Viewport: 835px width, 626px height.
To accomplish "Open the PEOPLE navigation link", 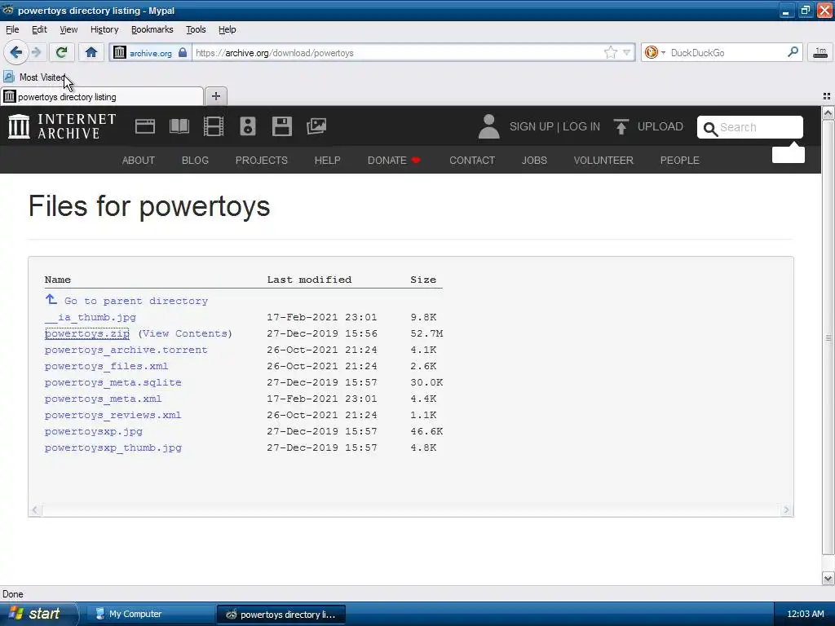I will pos(679,161).
